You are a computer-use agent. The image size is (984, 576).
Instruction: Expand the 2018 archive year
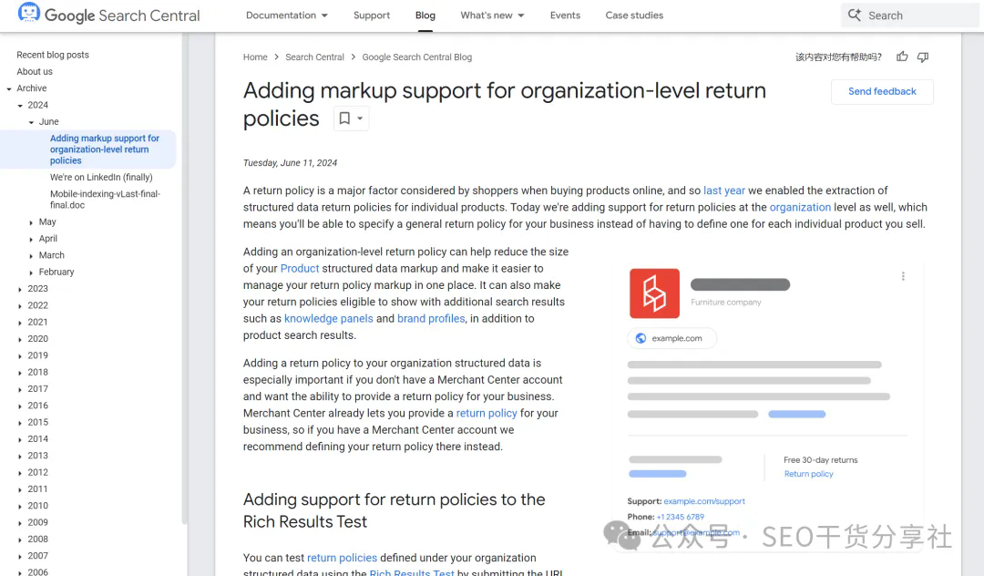point(20,373)
